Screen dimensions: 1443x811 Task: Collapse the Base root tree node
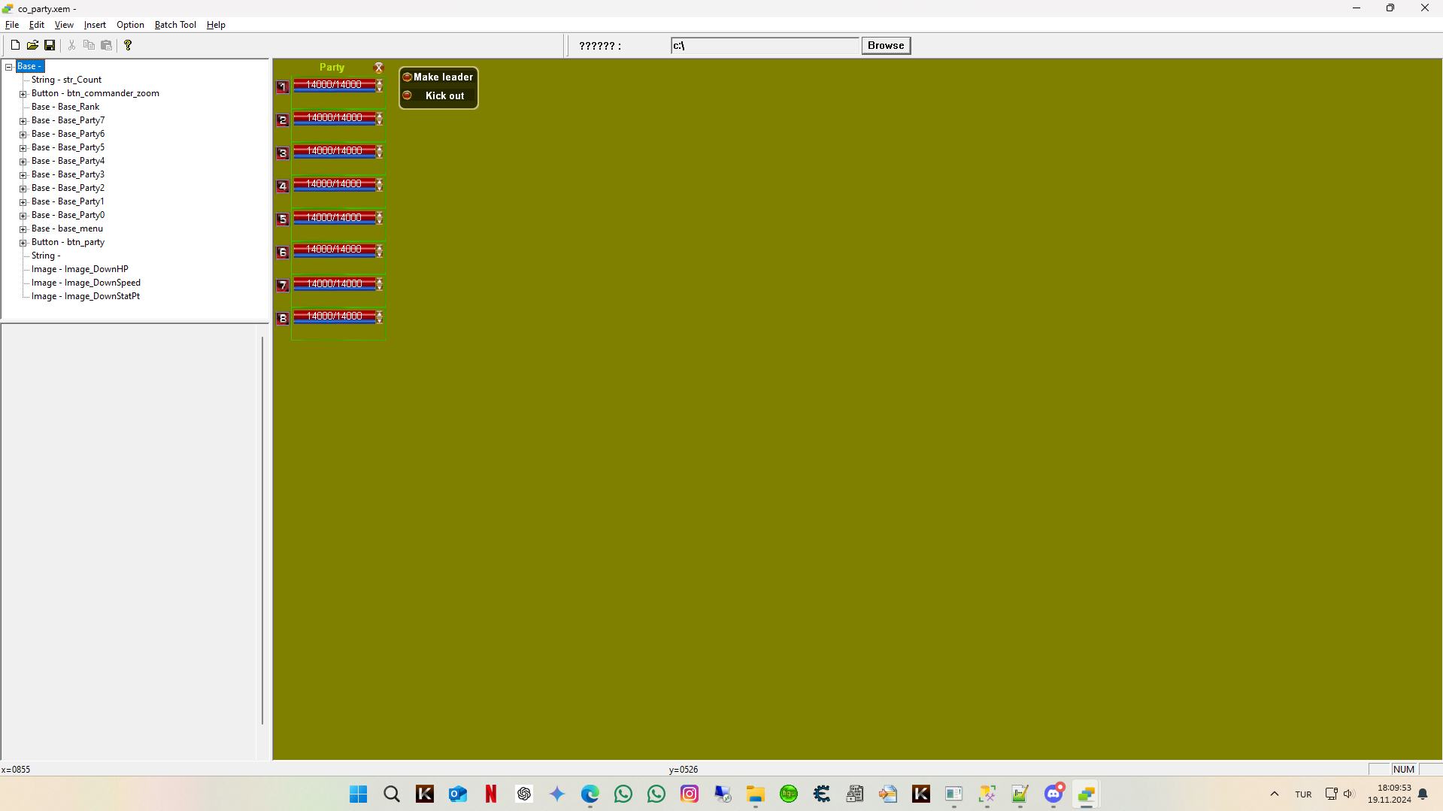click(x=7, y=65)
